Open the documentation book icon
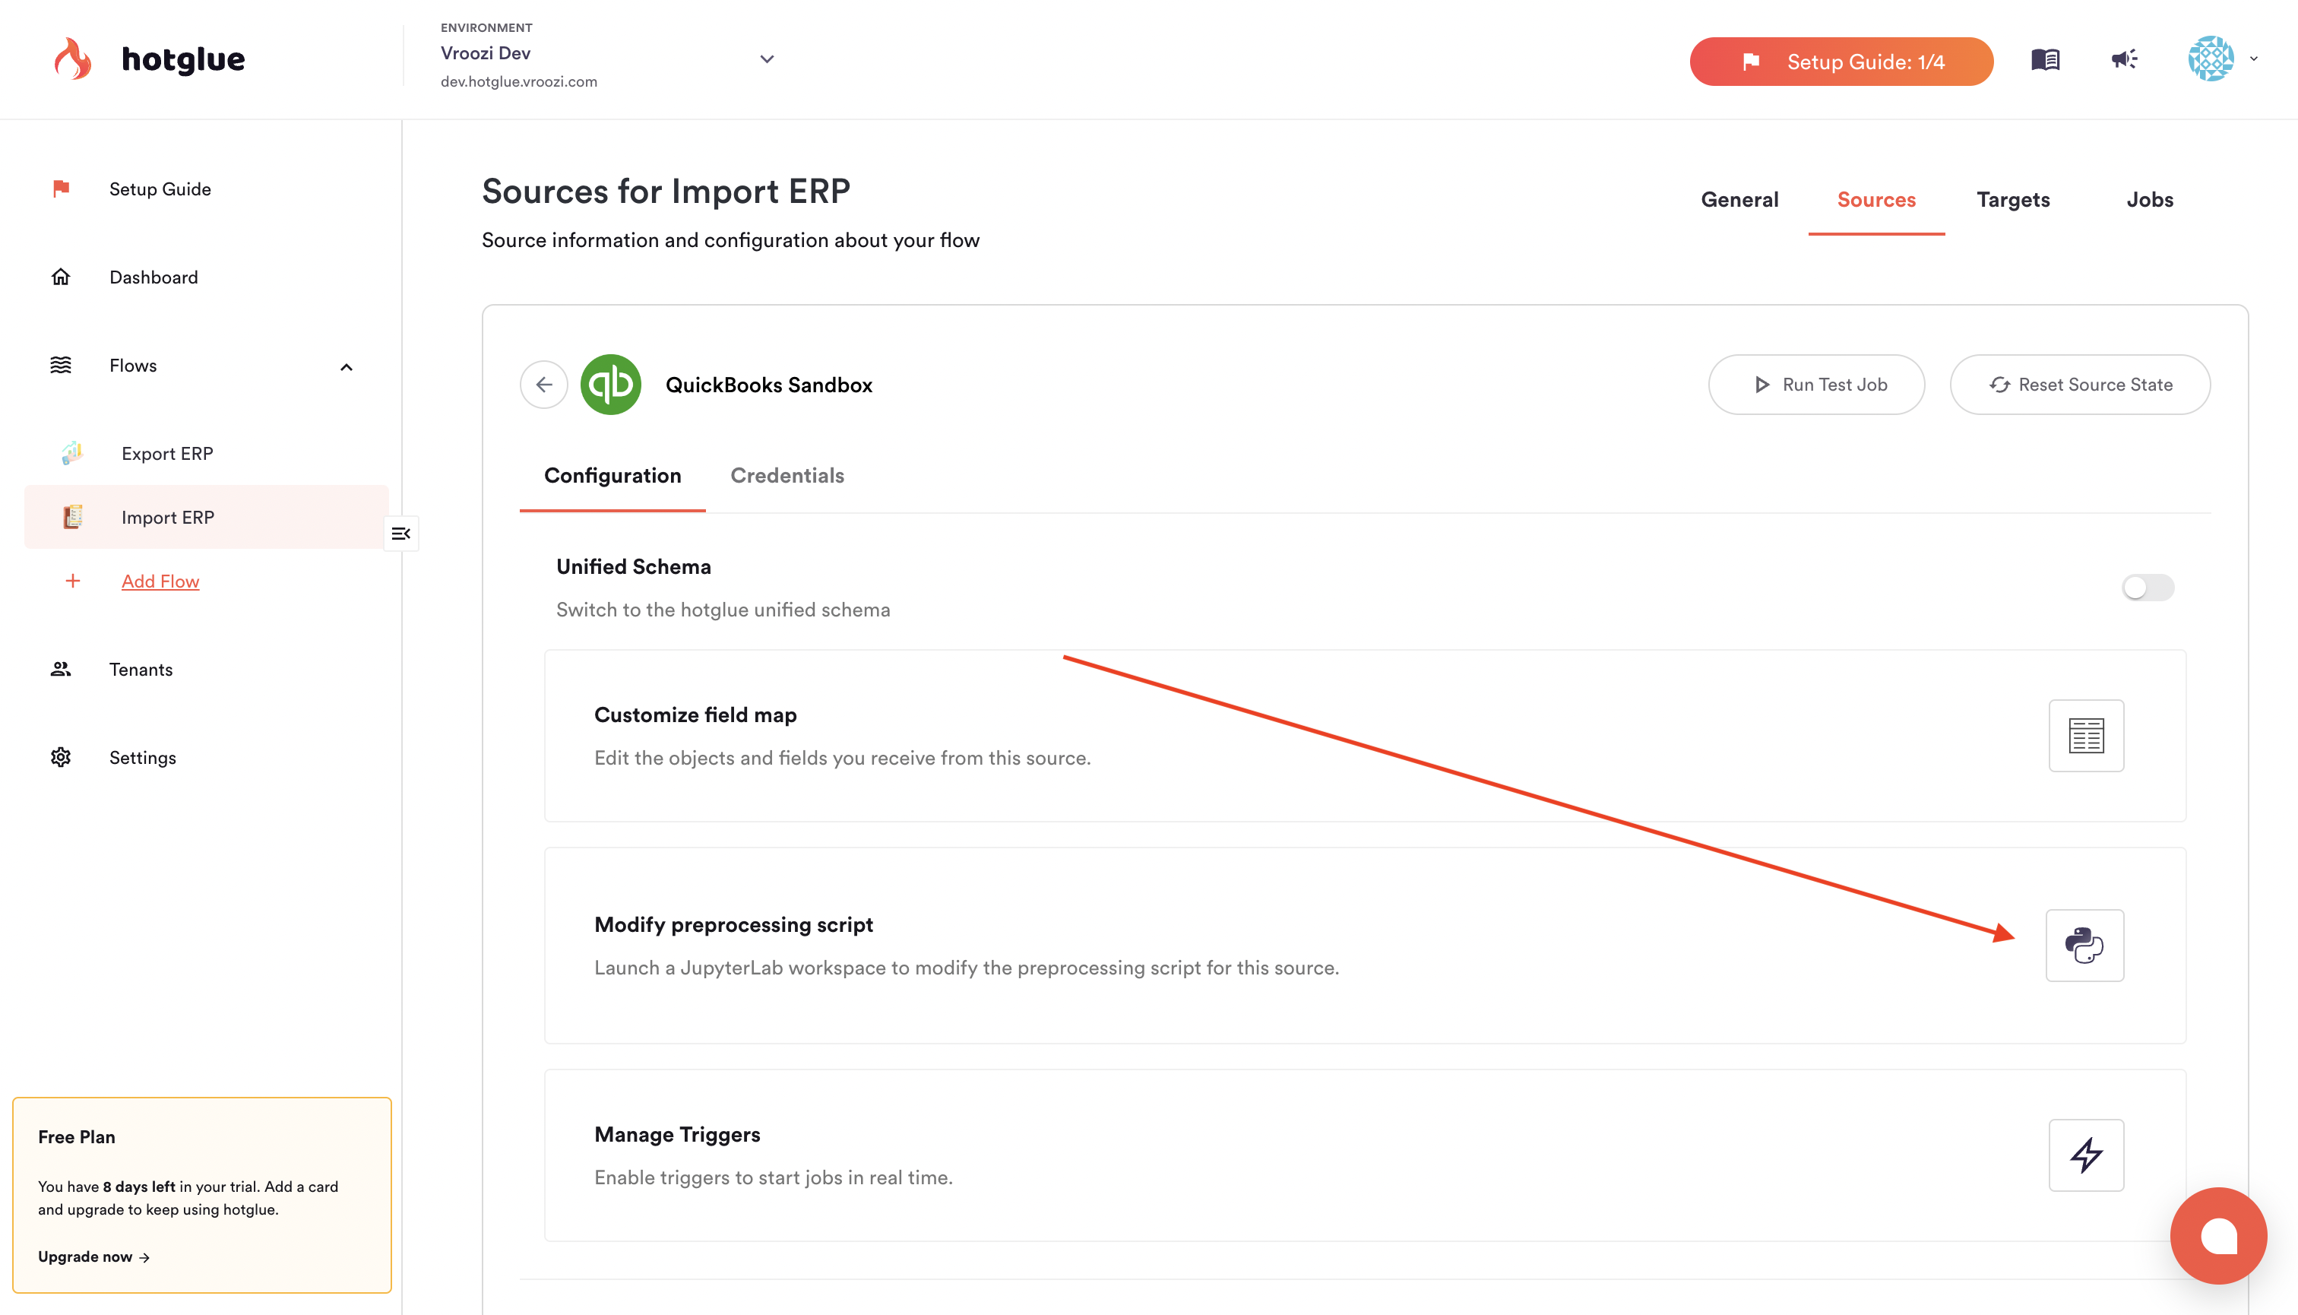The width and height of the screenshot is (2298, 1315). coord(2045,59)
